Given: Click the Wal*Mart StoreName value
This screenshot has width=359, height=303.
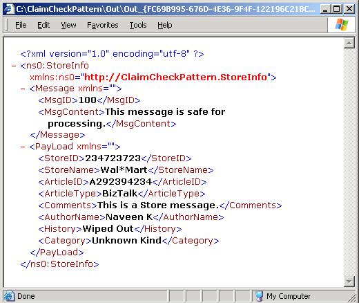Looking at the screenshot, I should tap(124, 170).
